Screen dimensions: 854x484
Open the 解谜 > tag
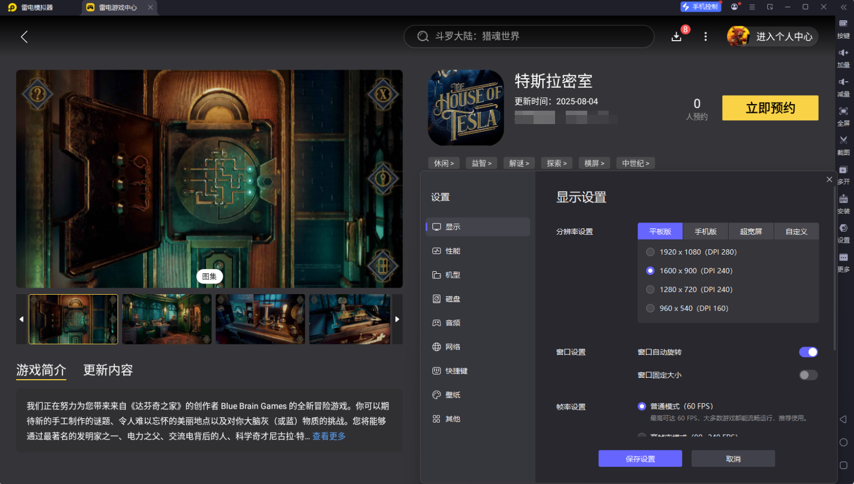(519, 163)
